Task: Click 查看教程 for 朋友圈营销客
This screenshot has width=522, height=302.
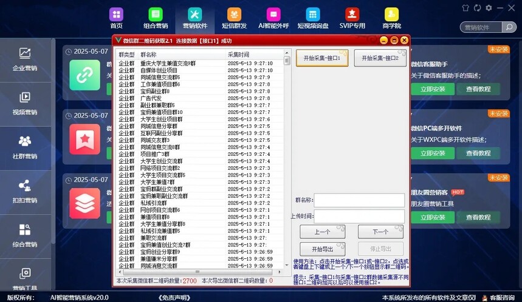Action: (x=478, y=217)
